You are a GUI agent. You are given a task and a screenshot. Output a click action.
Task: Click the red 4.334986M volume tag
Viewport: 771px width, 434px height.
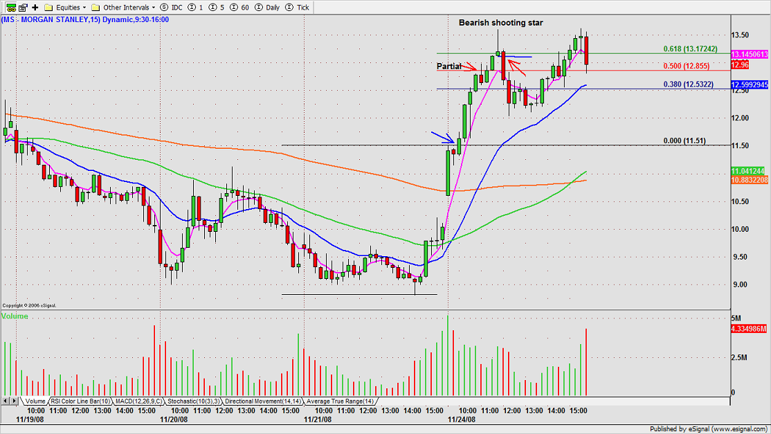click(748, 329)
